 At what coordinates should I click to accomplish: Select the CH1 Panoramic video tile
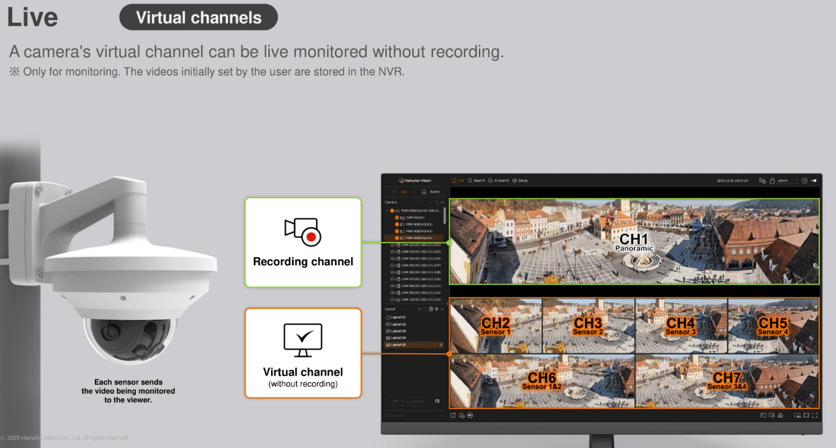click(x=635, y=241)
